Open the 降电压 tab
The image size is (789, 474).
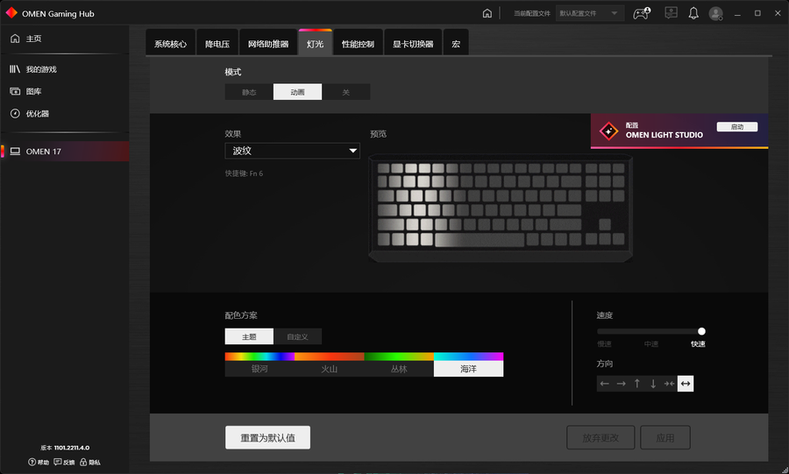217,44
